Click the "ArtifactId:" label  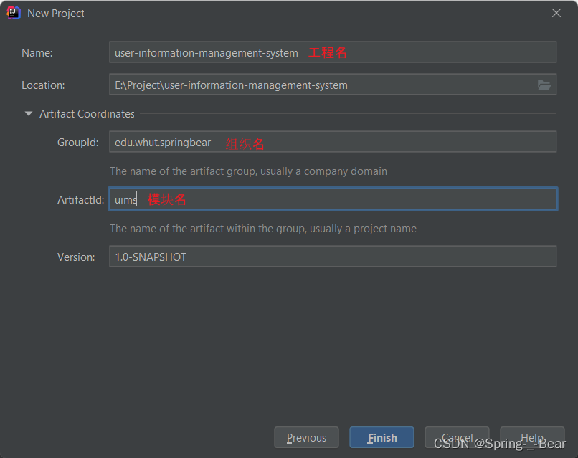tap(80, 200)
